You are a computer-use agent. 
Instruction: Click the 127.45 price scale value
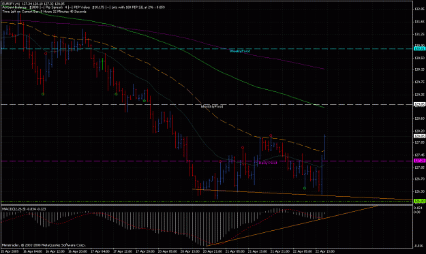tap(420, 155)
